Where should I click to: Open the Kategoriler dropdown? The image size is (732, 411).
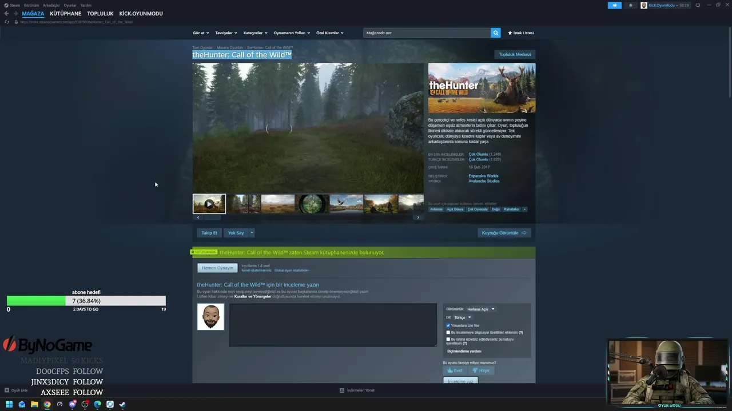click(256, 33)
